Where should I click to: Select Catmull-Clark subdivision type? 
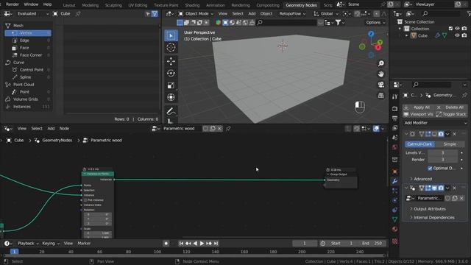pos(419,144)
